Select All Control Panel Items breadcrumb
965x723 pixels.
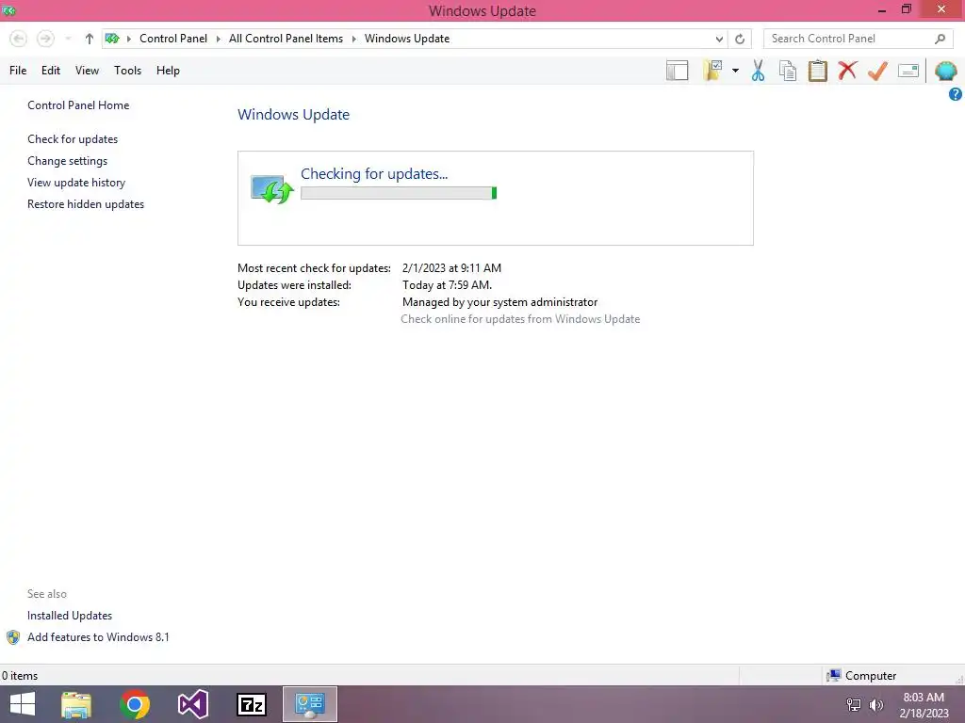tap(286, 39)
